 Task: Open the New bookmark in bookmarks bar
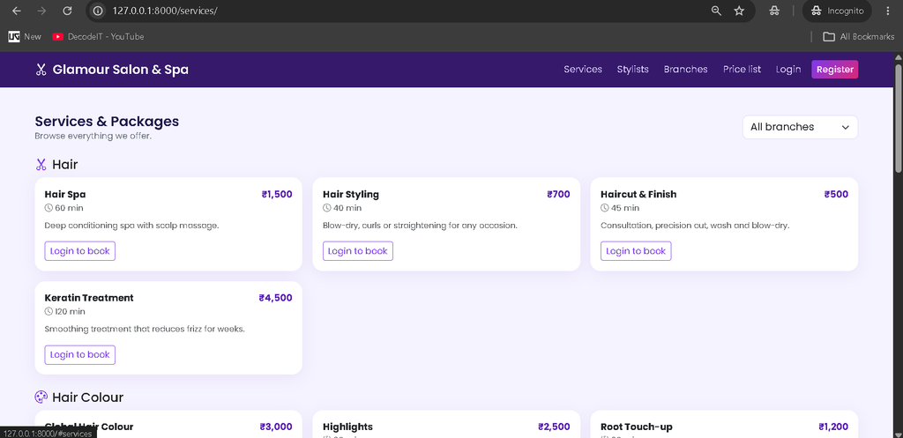point(25,36)
